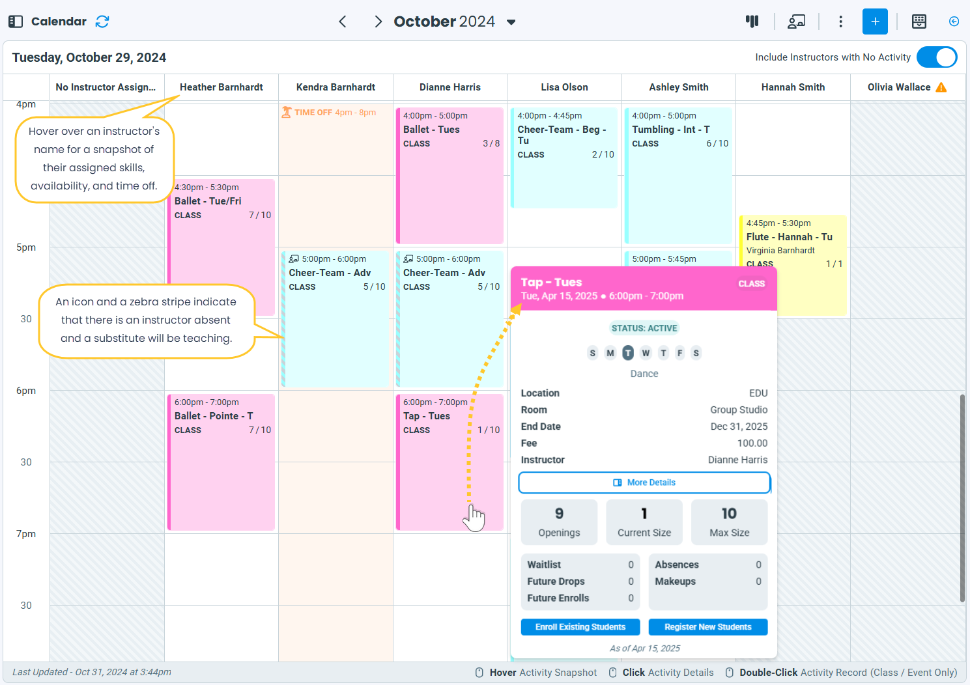This screenshot has height=685, width=970.
Task: Click the blue plus add button
Action: (x=875, y=21)
